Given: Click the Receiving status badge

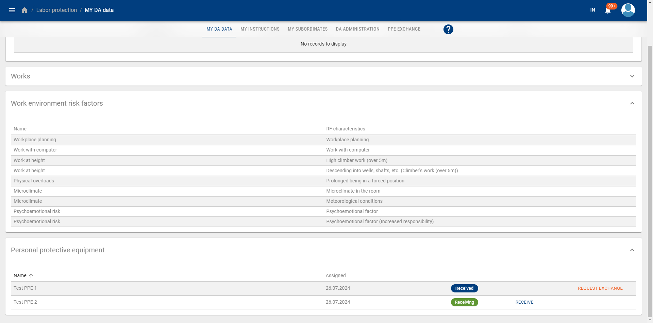Looking at the screenshot, I should tap(464, 302).
